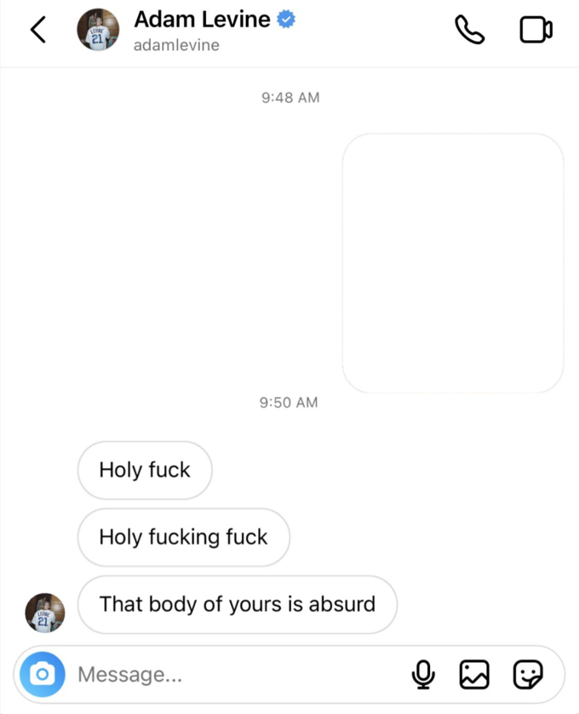Click the 9:48 AM timestamp

(x=290, y=98)
